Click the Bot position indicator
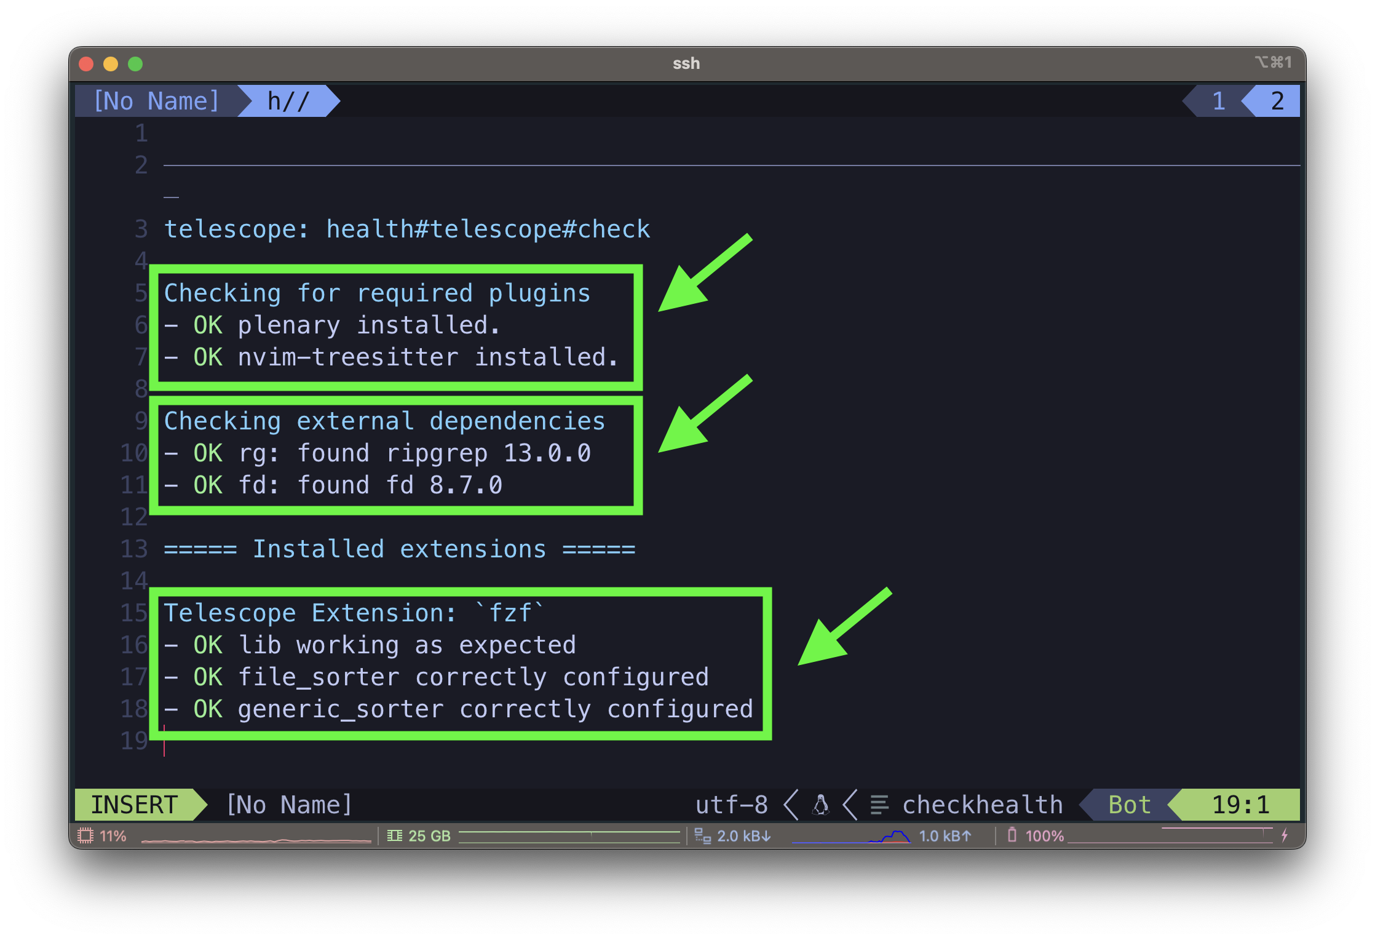 click(1129, 805)
